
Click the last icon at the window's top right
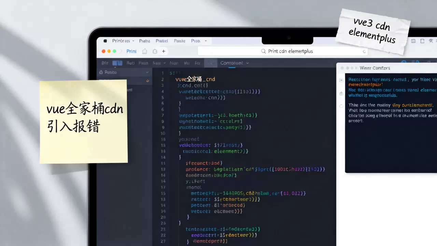(x=431, y=41)
